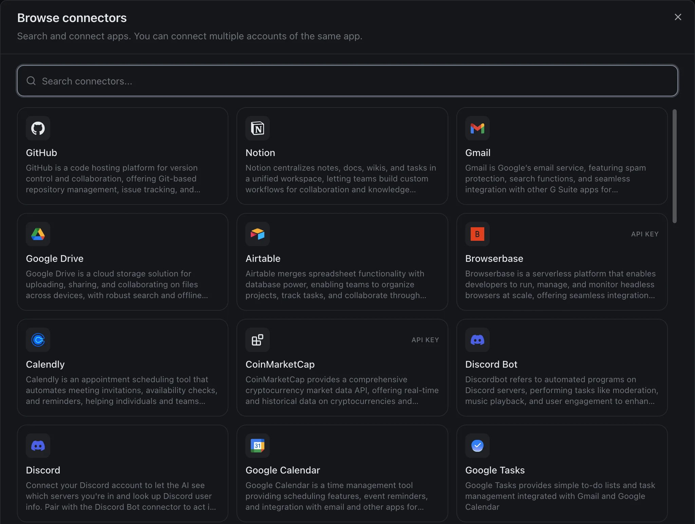This screenshot has width=695, height=524.
Task: Click the Airtable description text
Action: coord(336,285)
